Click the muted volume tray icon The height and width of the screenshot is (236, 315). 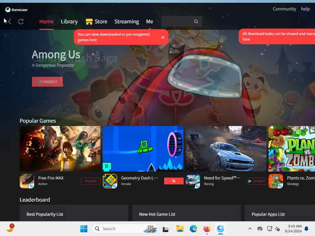click(x=277, y=229)
